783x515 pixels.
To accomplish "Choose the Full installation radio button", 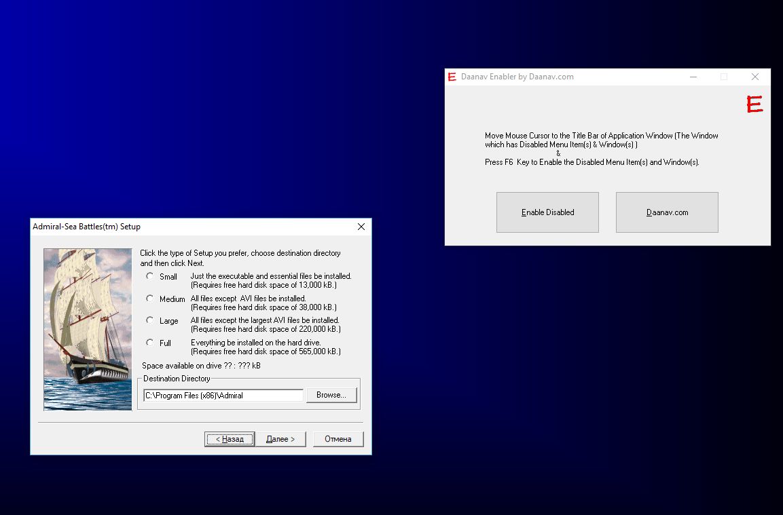I will click(150, 343).
